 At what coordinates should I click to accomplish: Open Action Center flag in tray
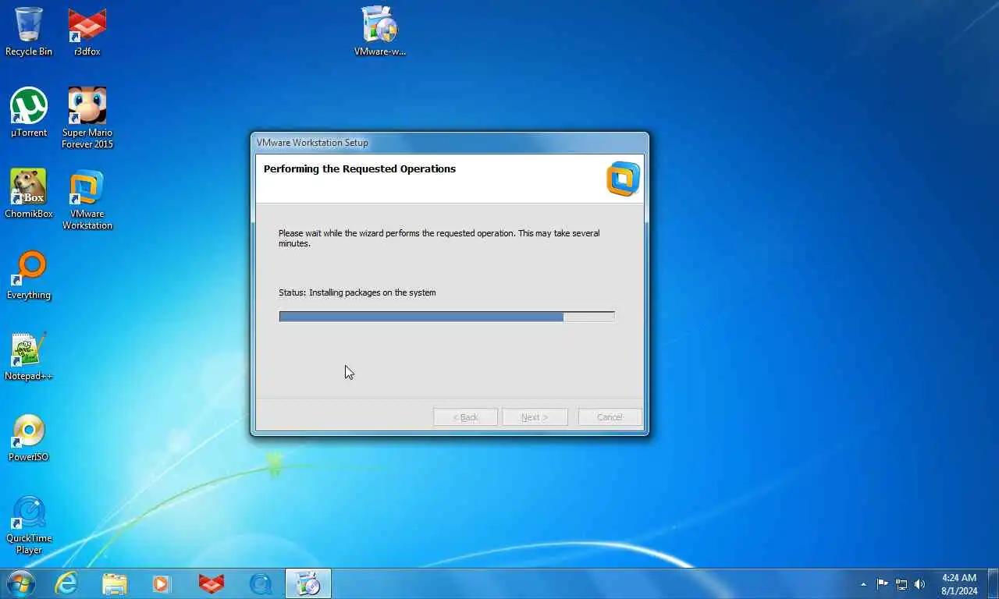click(882, 583)
